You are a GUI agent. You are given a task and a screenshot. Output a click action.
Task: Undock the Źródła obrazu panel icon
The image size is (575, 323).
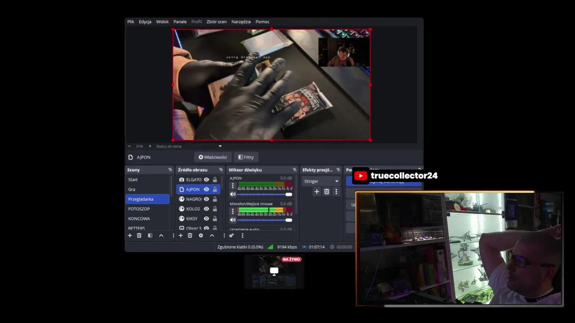pos(221,170)
